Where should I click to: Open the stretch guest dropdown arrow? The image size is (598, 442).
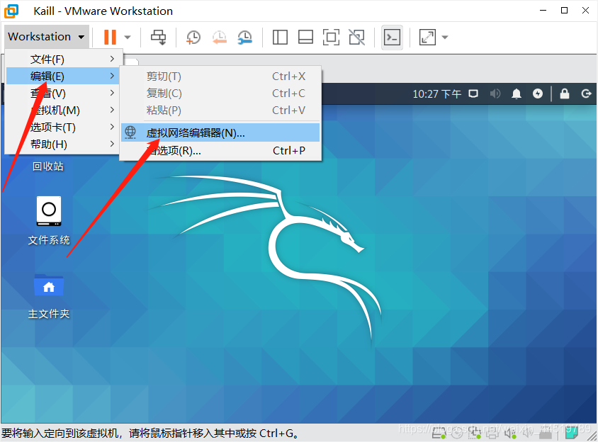[x=445, y=38]
